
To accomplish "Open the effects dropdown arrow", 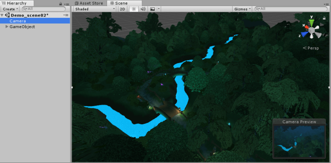I will pos(159,9).
